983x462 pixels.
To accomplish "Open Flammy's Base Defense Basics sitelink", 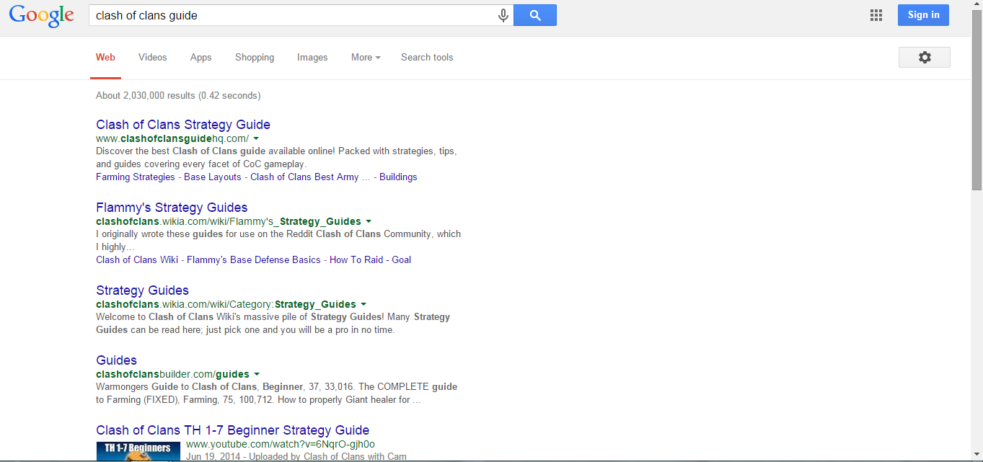I will coord(254,260).
